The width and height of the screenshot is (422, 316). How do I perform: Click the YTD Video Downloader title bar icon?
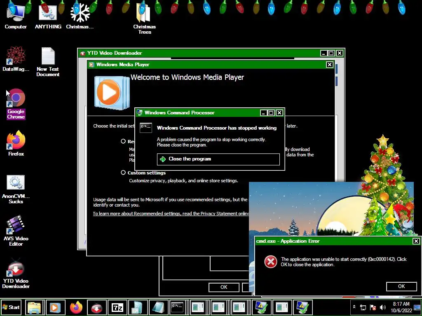pos(82,53)
